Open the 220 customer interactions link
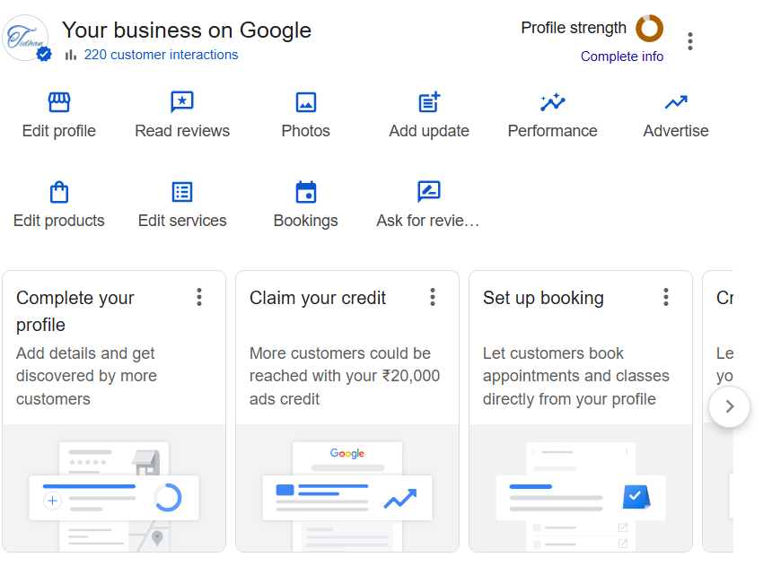772x575 pixels. [161, 55]
